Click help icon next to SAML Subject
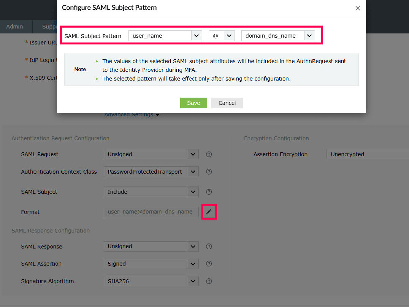Viewport: 409px width, 307px height. [x=209, y=191]
